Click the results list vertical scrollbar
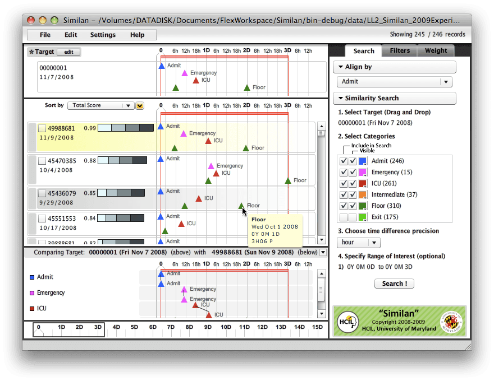 point(321,168)
